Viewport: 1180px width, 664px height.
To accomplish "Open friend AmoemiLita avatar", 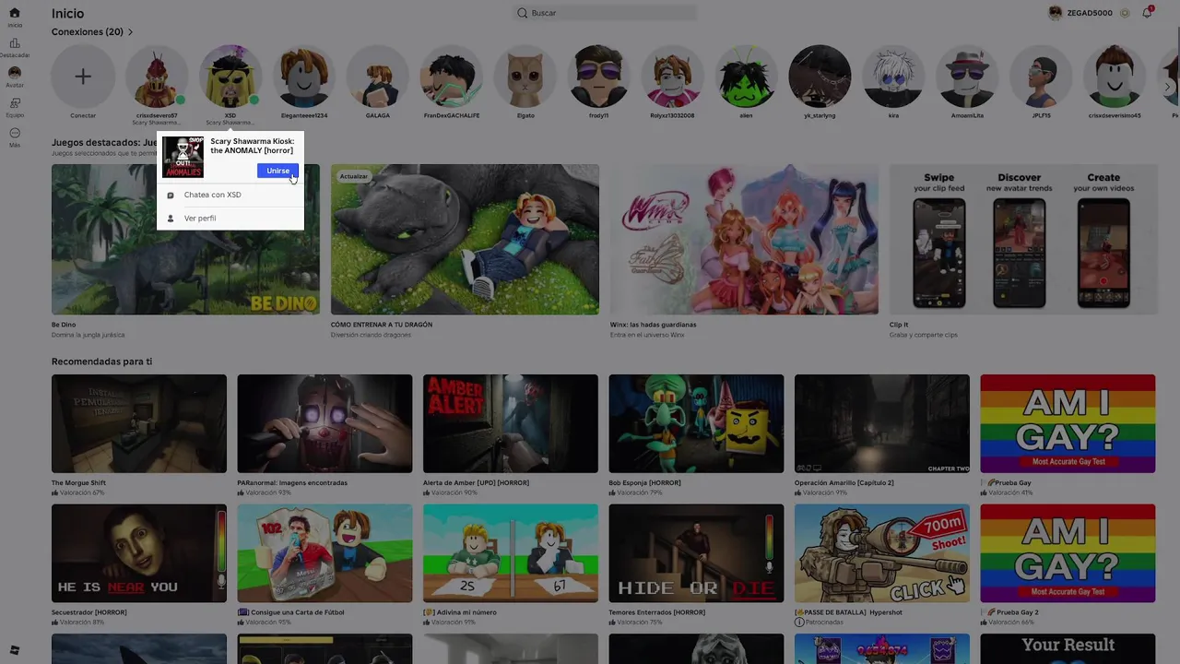I will pos(968,77).
